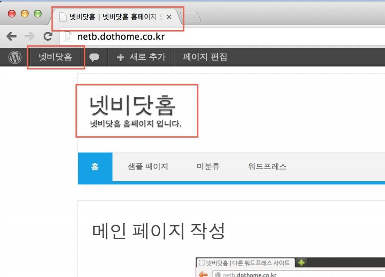Click the browser forward arrow
The image size is (385, 277).
pos(29,37)
